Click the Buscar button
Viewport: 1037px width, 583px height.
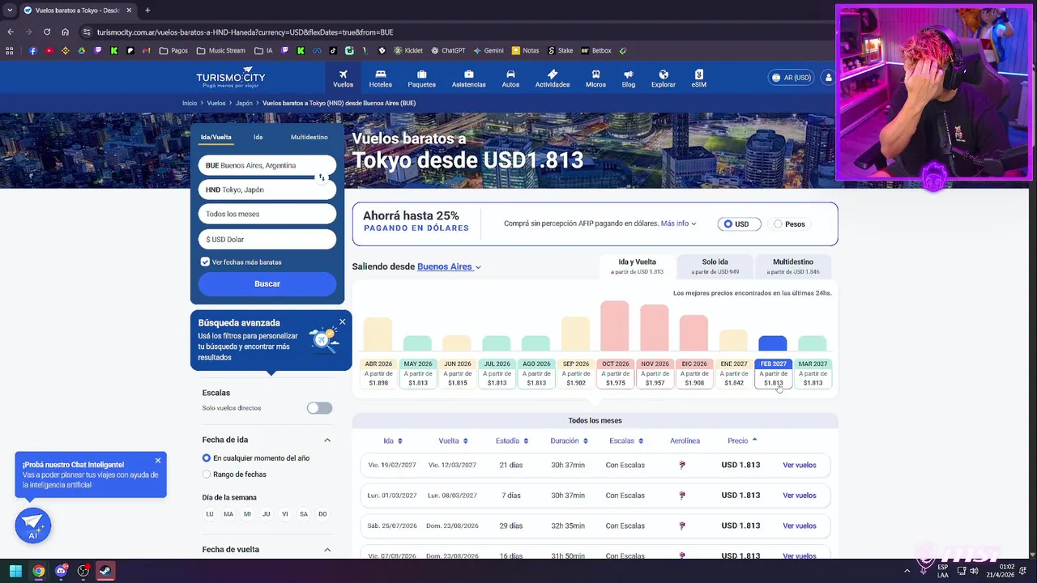click(x=267, y=283)
